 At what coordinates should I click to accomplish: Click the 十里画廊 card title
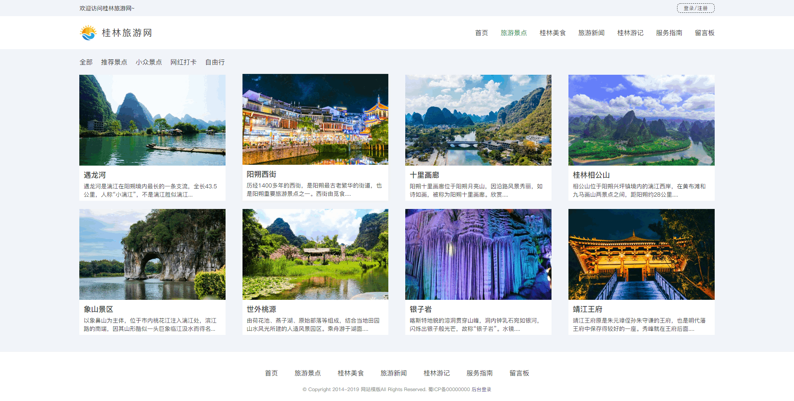click(424, 175)
